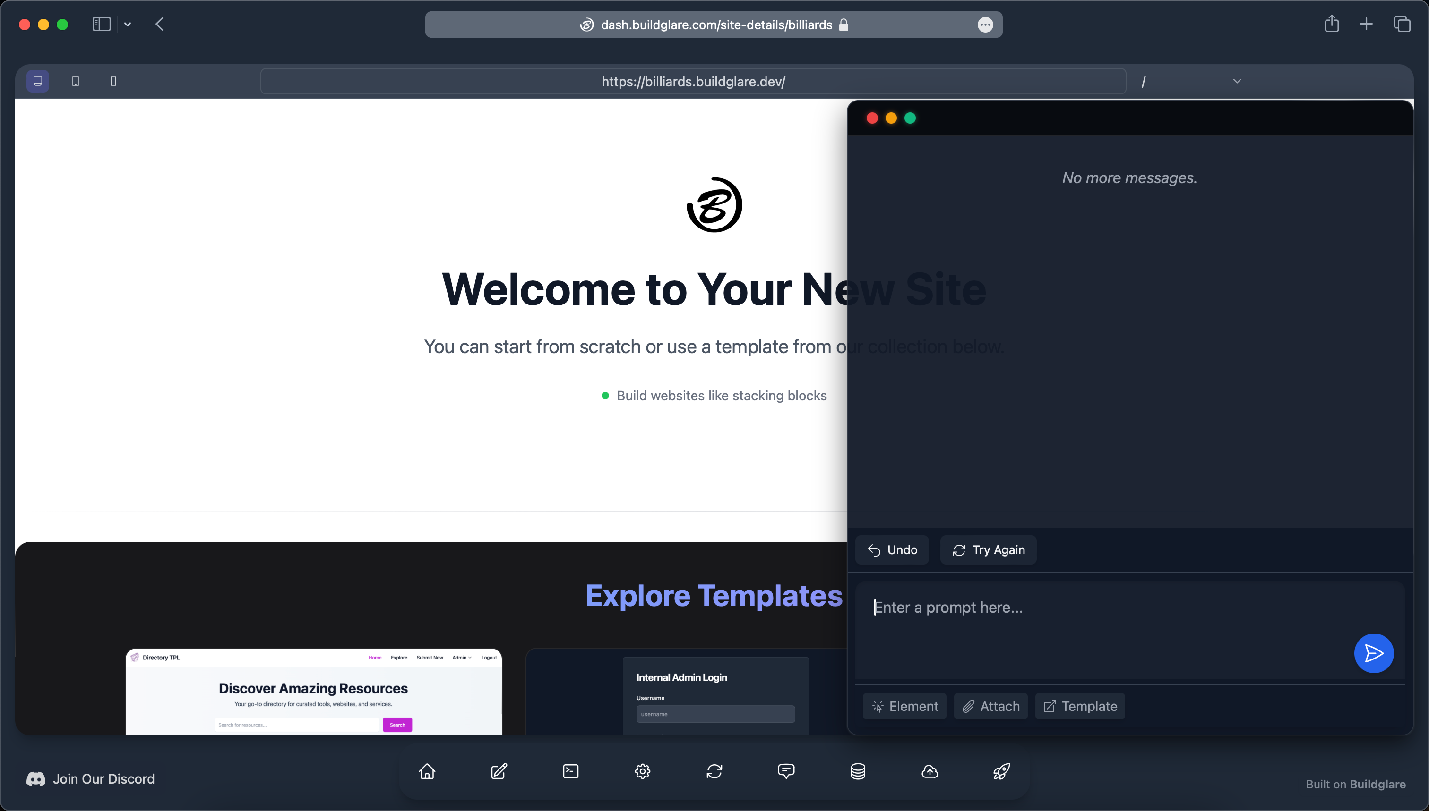Switch to desktop preview mode

click(37, 81)
